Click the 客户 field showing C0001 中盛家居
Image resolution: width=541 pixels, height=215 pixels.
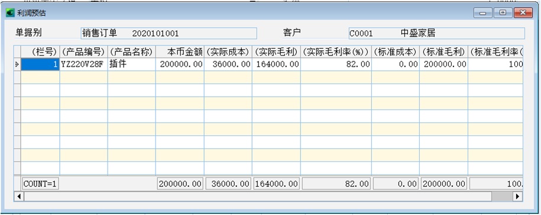[437, 34]
